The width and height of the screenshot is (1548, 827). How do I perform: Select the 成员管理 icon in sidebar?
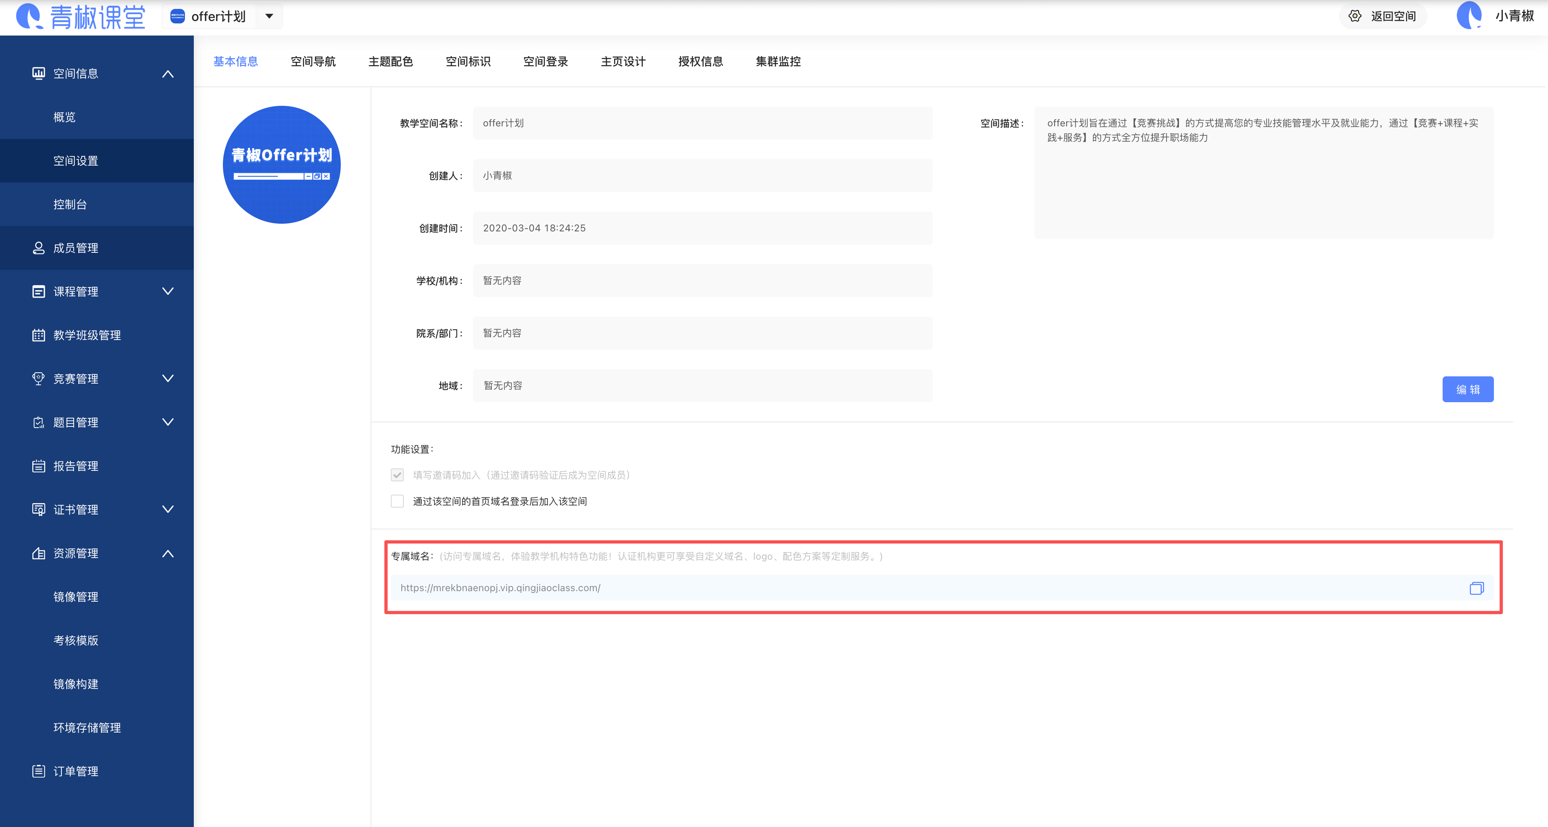pyautogui.click(x=38, y=248)
